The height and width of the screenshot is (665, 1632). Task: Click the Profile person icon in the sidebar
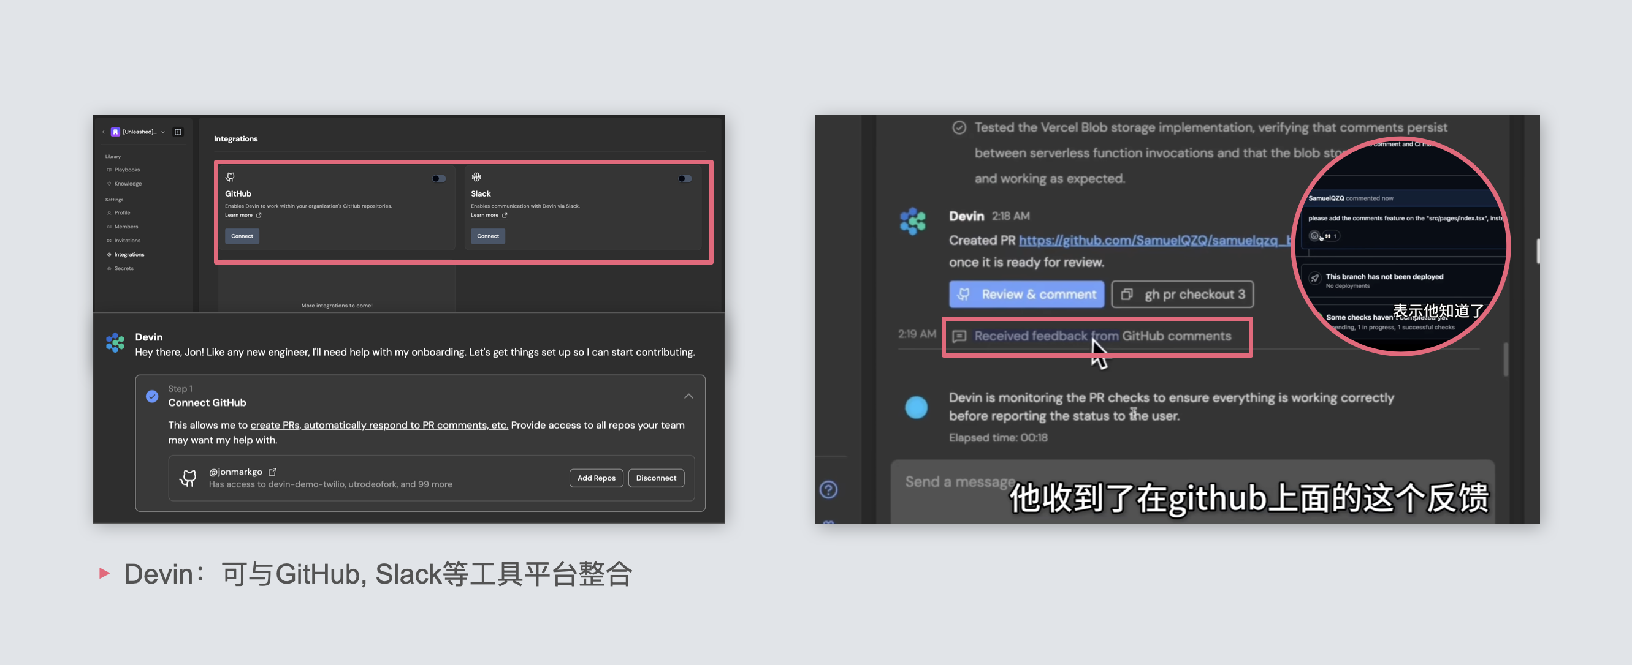109,212
